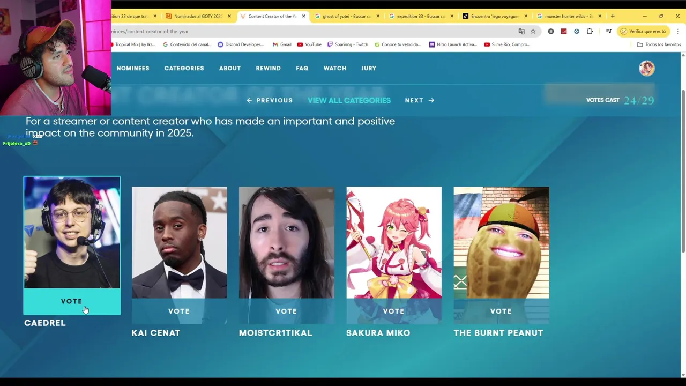The width and height of the screenshot is (686, 386).
Task: Open the Categories menu item
Action: click(184, 68)
